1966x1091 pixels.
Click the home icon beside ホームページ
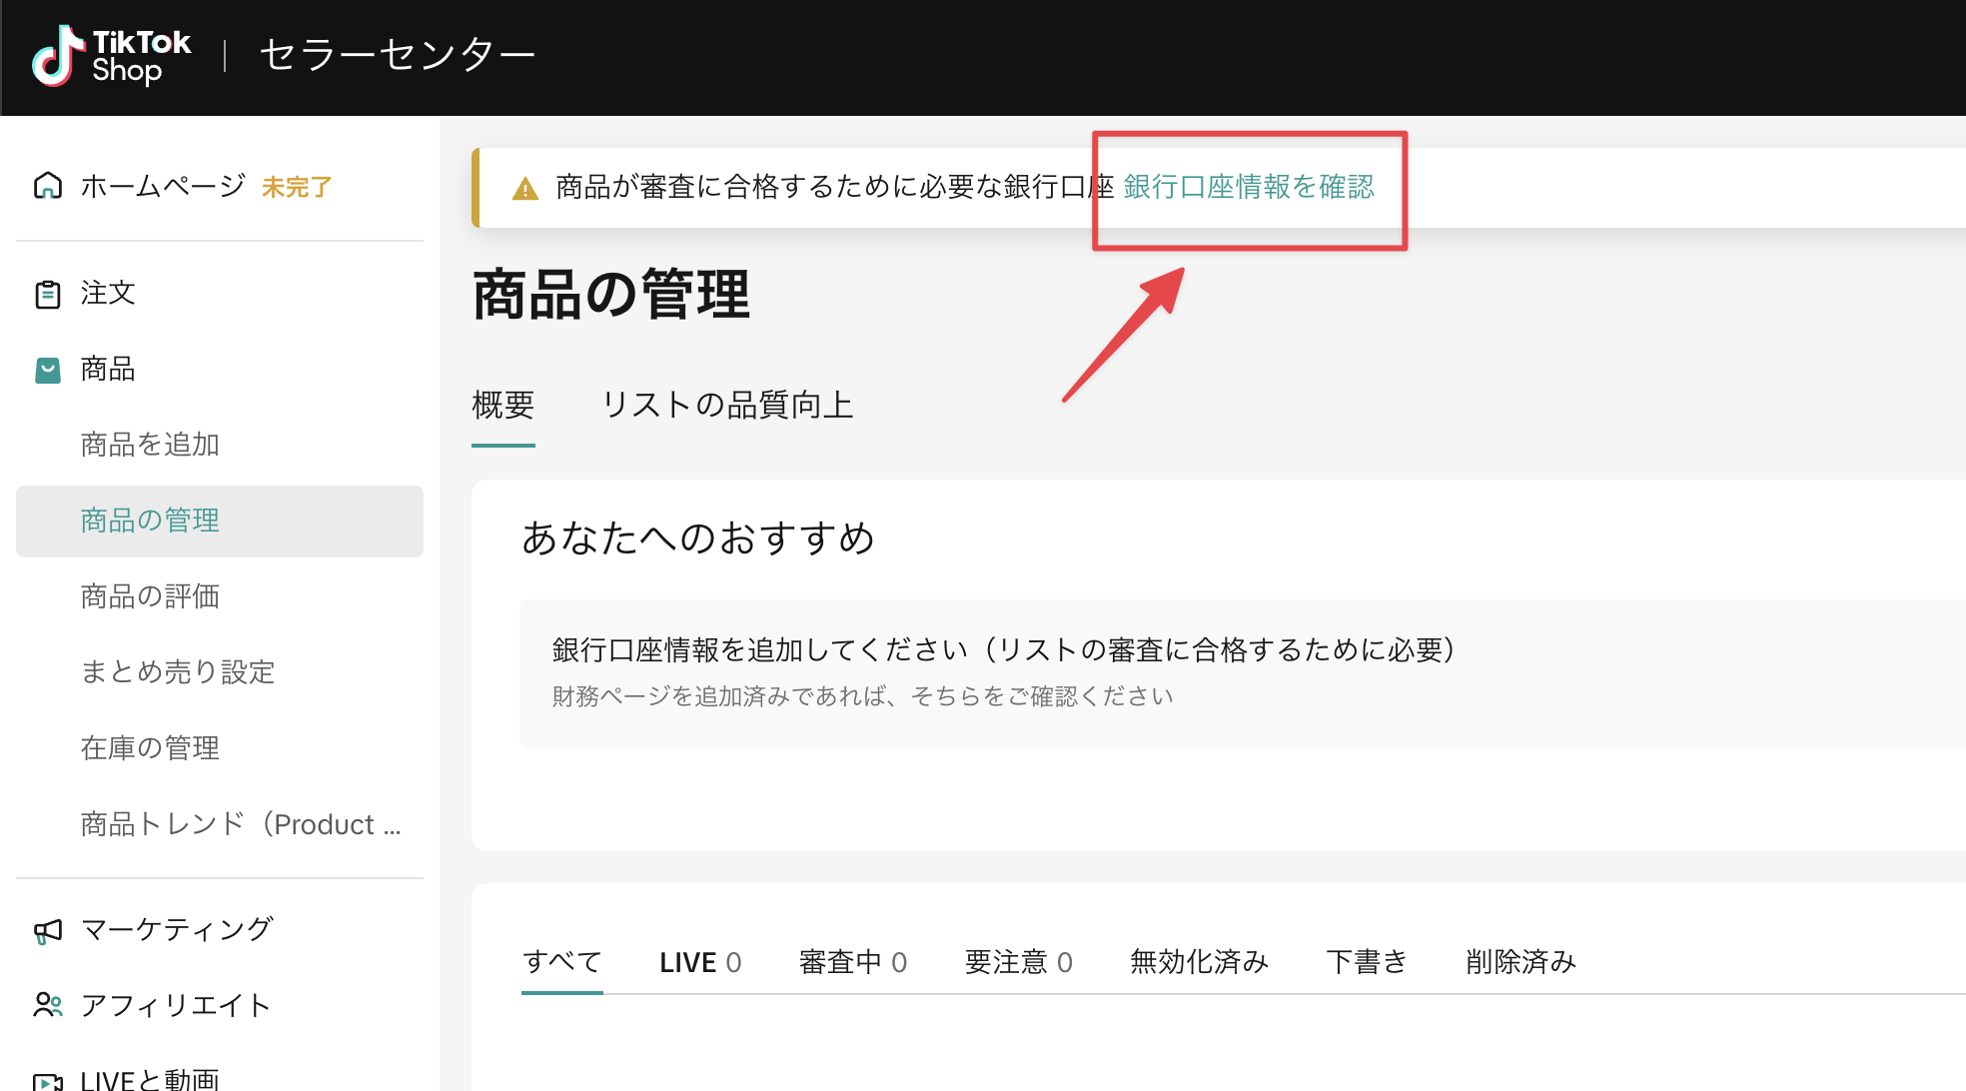click(x=47, y=186)
